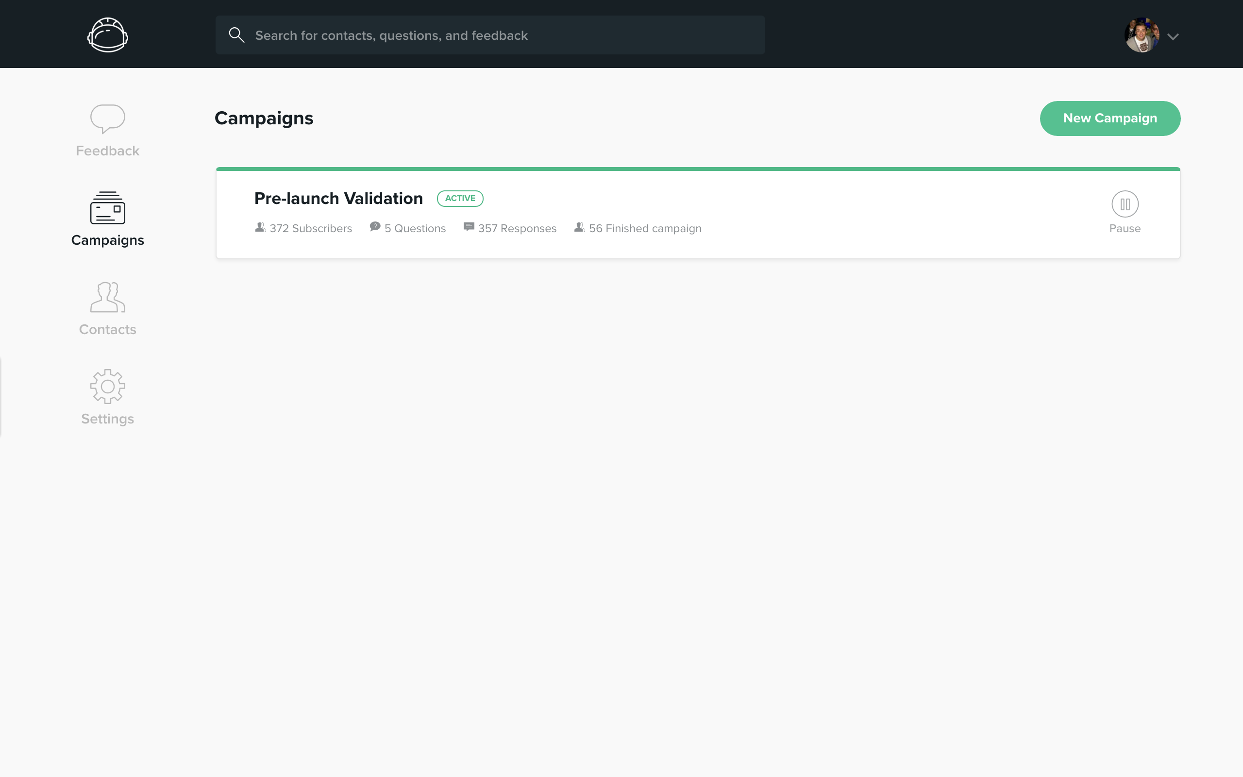1243x777 pixels.
Task: Click the user profile avatar
Action: pyautogui.click(x=1142, y=35)
